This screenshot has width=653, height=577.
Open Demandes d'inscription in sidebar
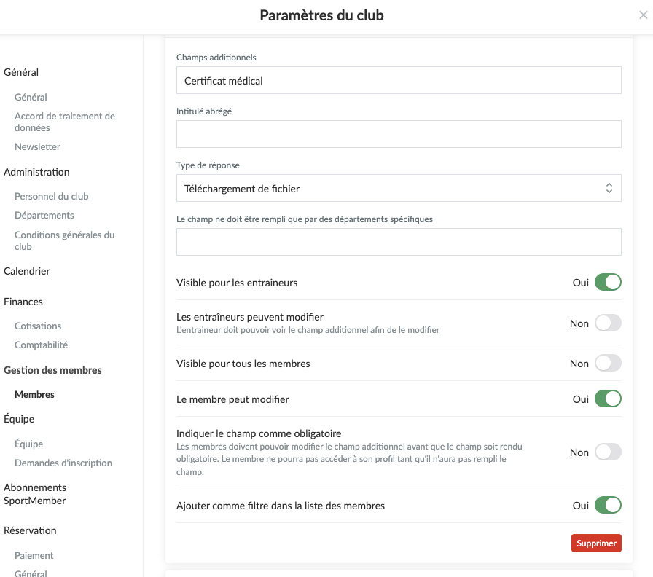[x=63, y=463]
